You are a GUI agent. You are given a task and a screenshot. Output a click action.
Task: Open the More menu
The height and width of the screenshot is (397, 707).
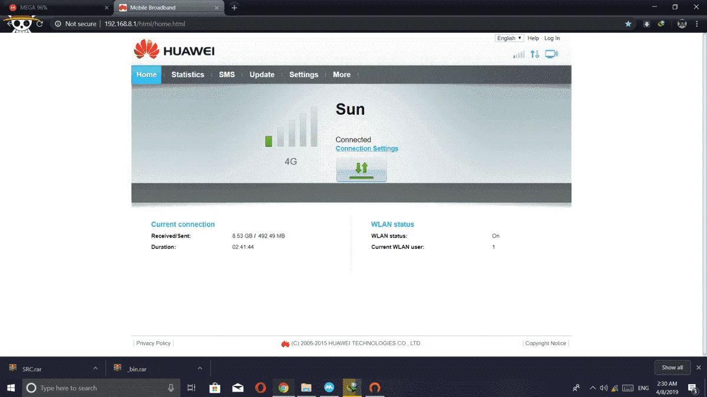tap(342, 75)
